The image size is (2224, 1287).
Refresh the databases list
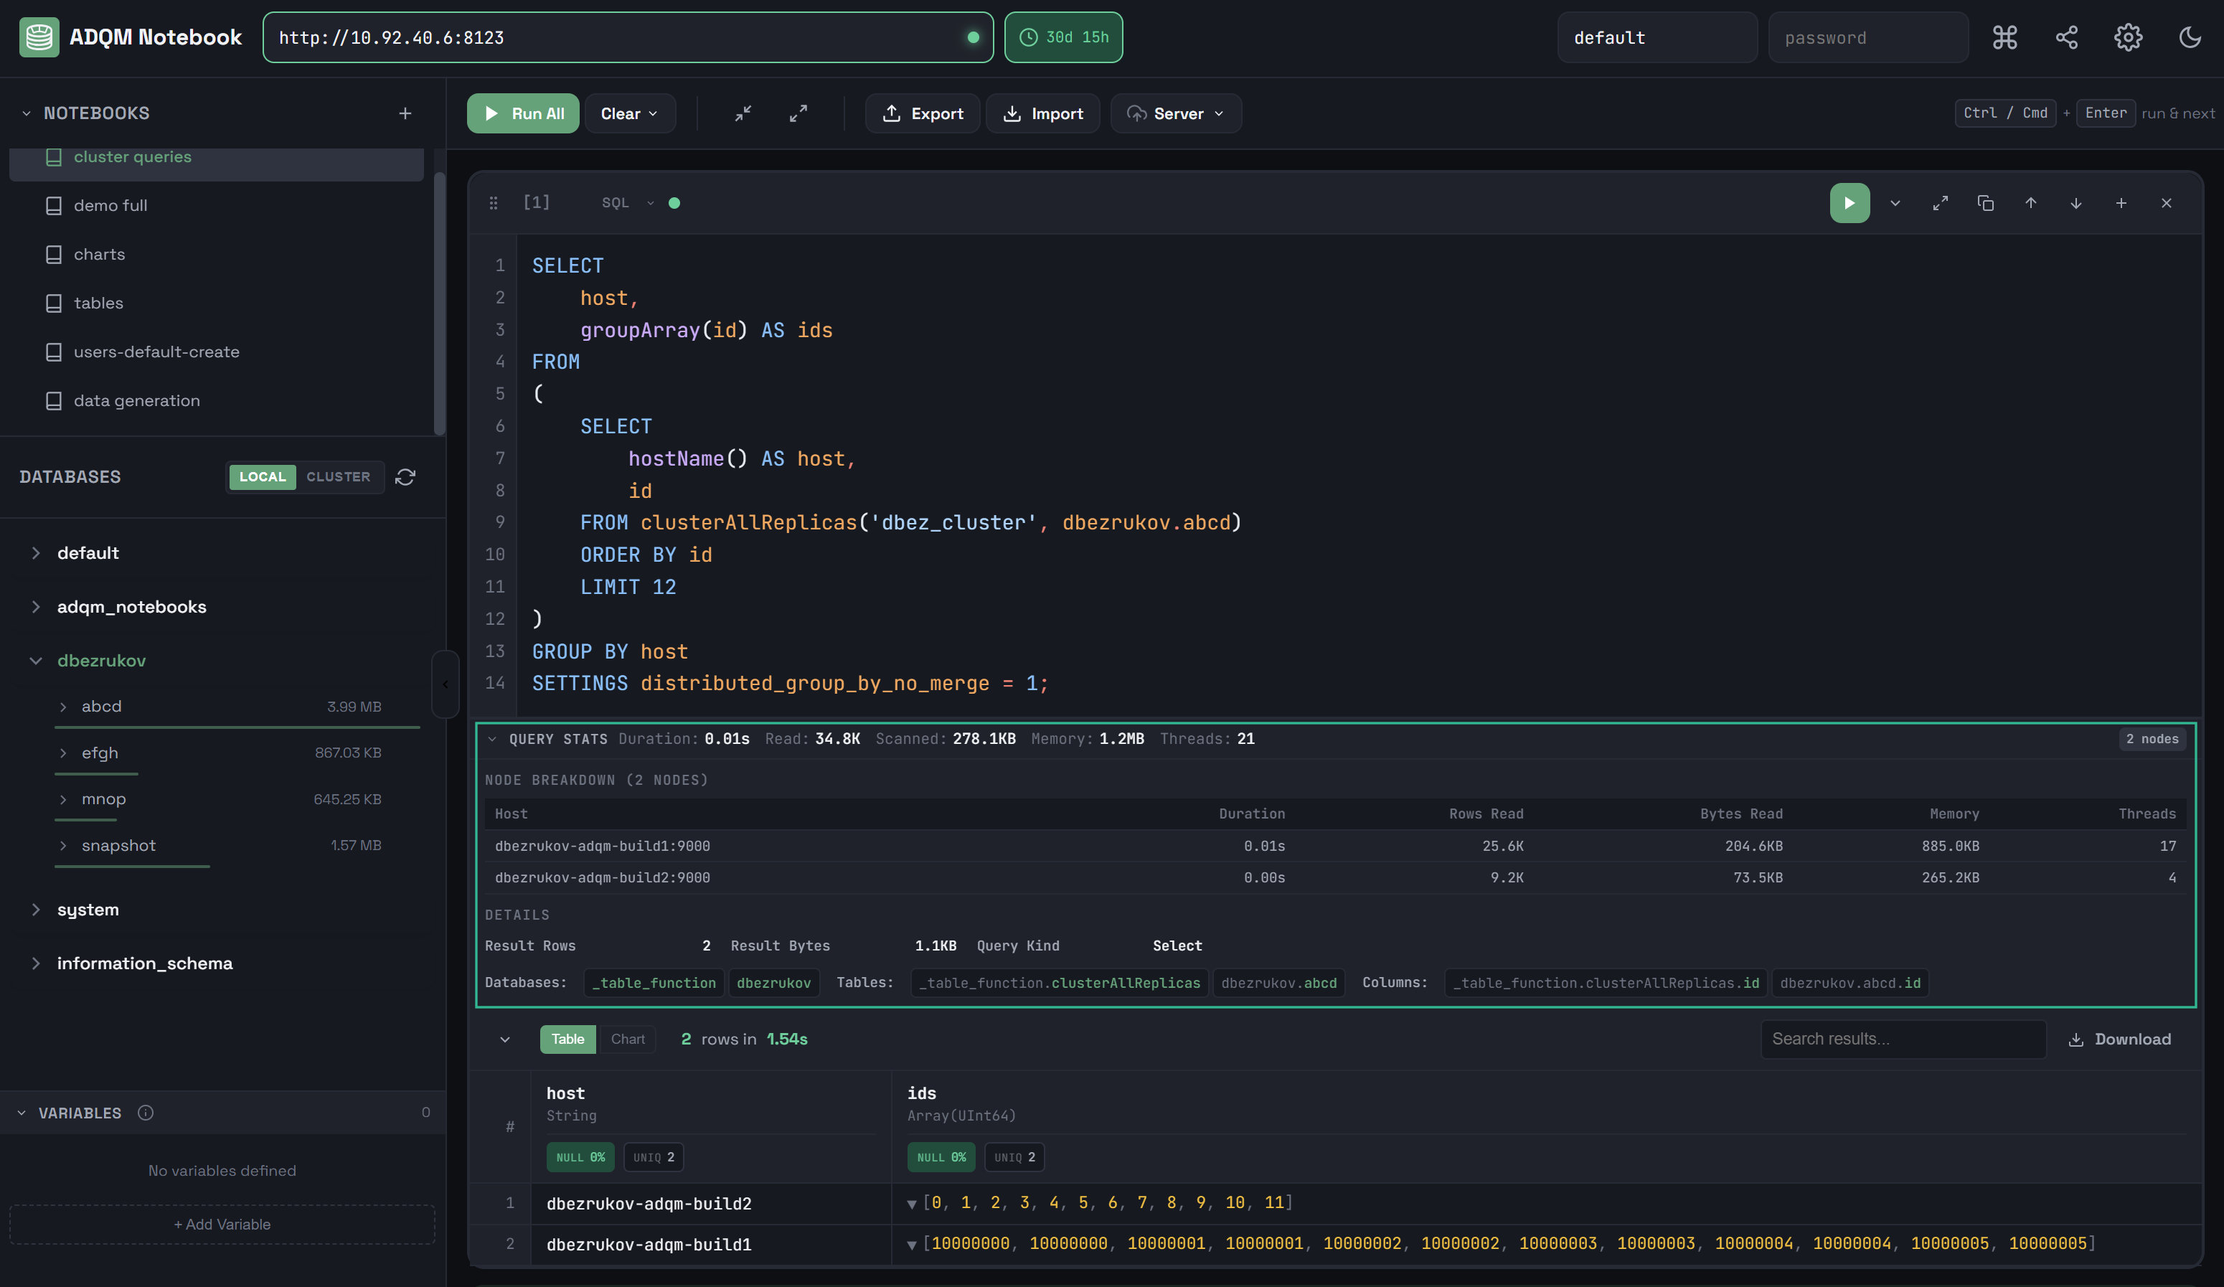(405, 476)
